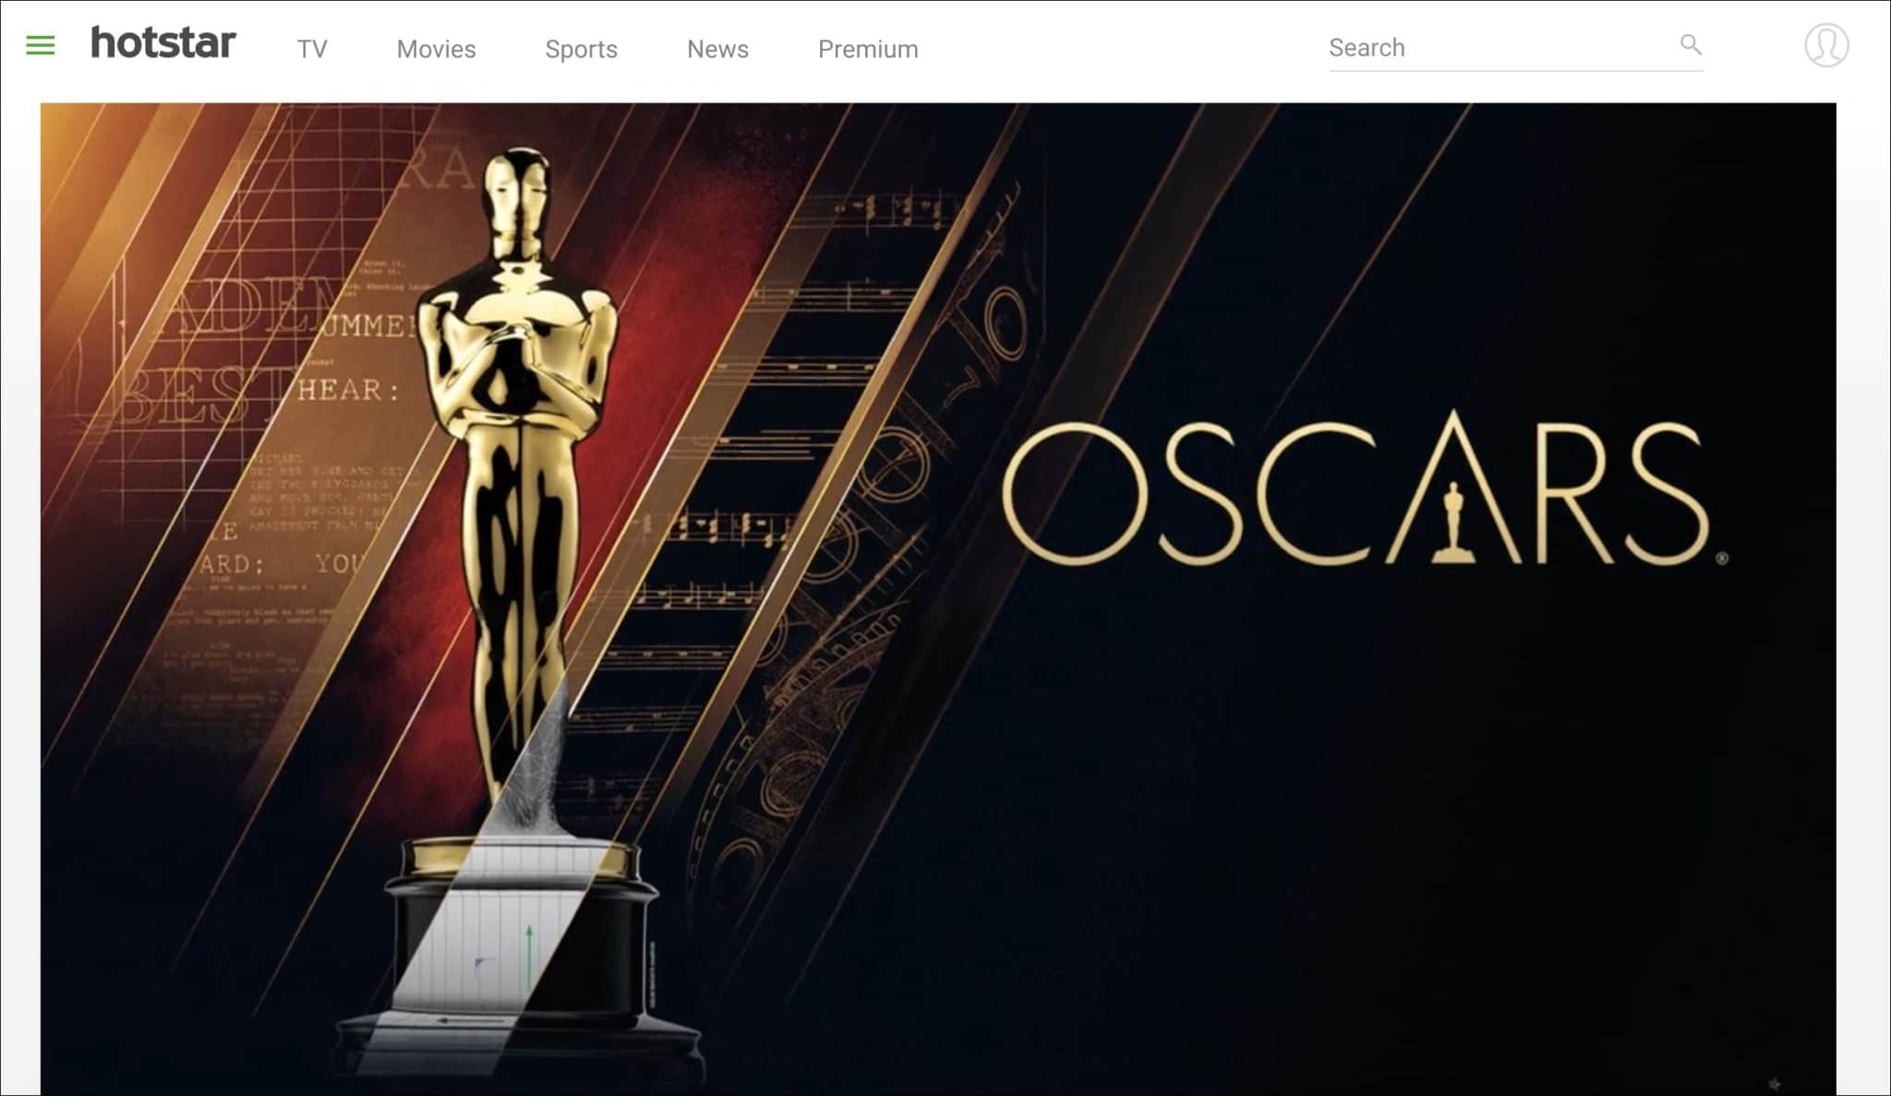Open the user profile avatar icon

[x=1825, y=45]
